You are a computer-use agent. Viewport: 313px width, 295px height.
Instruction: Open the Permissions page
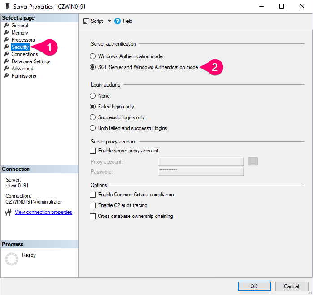coord(24,76)
